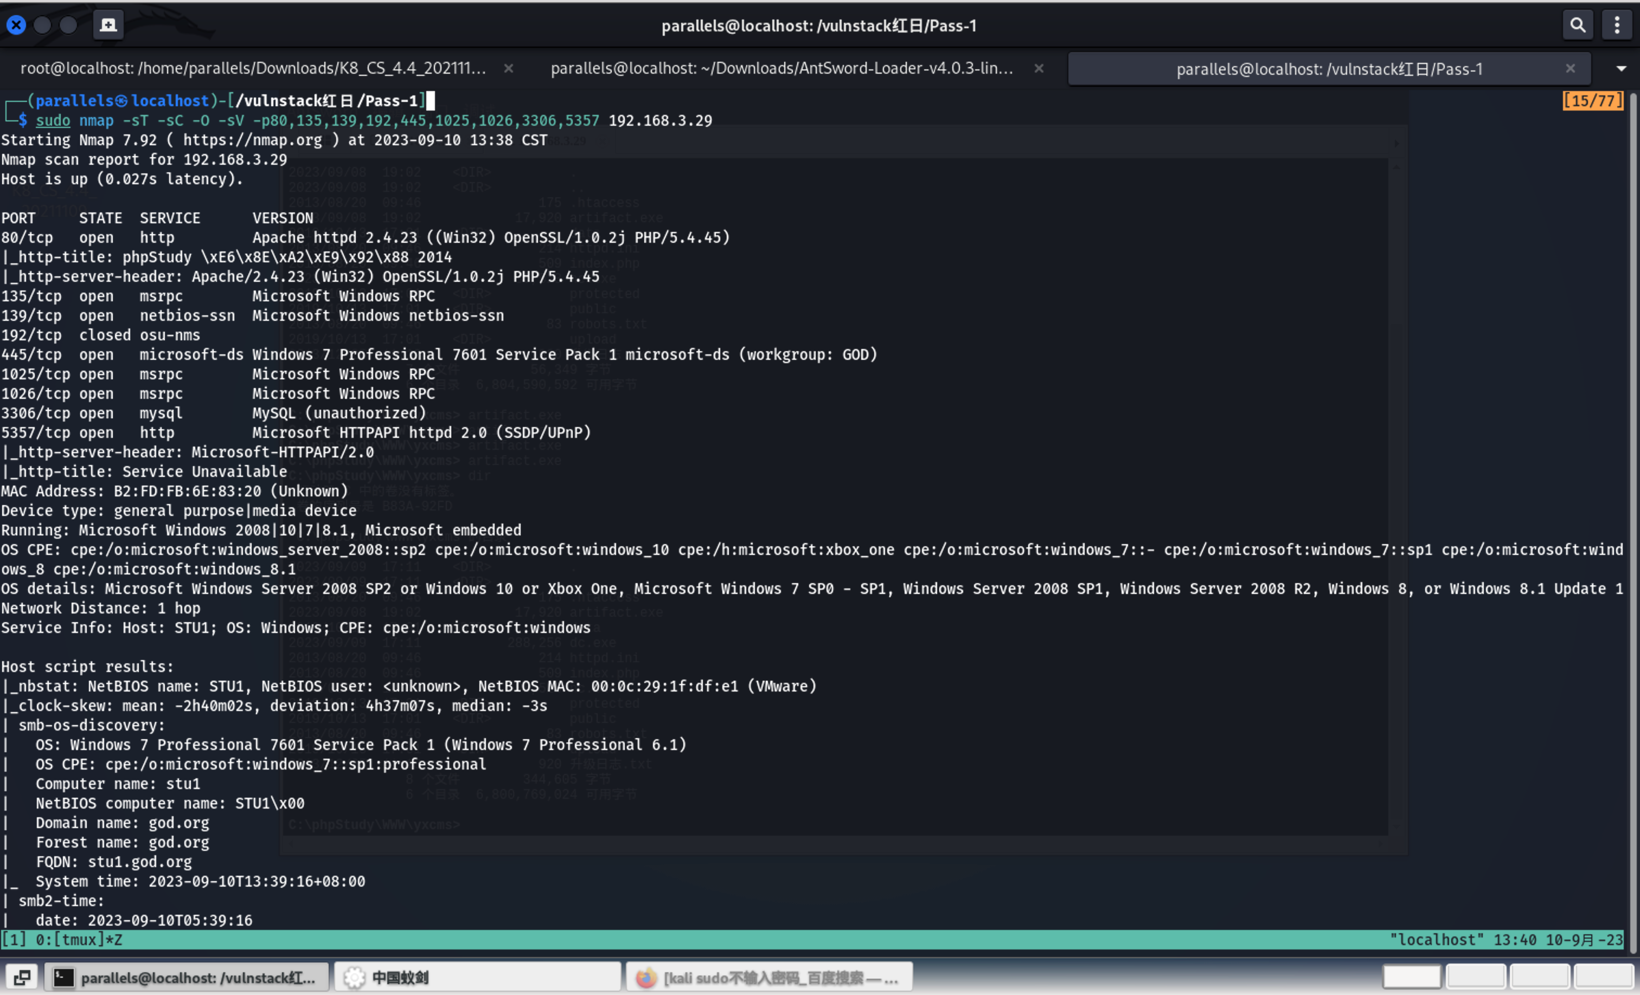Click the 192/tcp closed osu-nms row
The height and width of the screenshot is (995, 1640).
coord(100,334)
